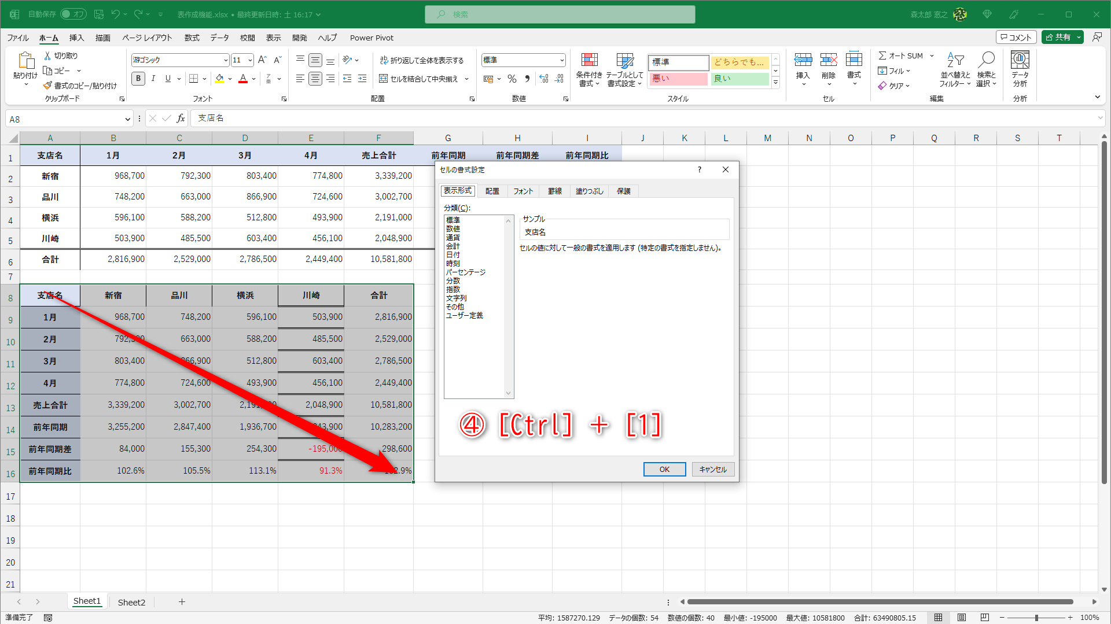Toggle Italic formatting
Viewport: 1111px width, 624px height.
tap(153, 79)
